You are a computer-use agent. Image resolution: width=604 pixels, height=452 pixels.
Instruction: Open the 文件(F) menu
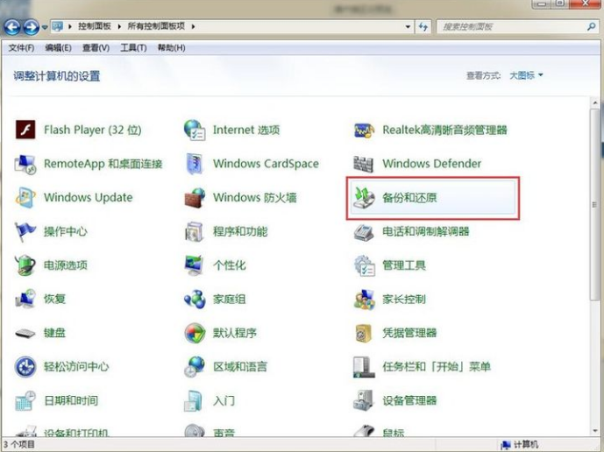(21, 48)
